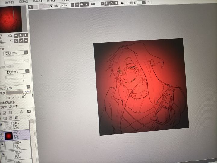Viewport: 217px width, 163px height.
Task: Click the layer mask icon in the layer panel
Action: 29,111
